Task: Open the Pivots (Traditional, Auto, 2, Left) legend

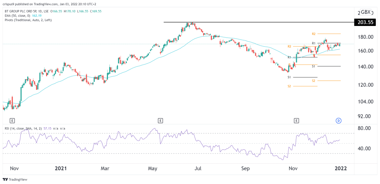Action: pyautogui.click(x=28, y=20)
